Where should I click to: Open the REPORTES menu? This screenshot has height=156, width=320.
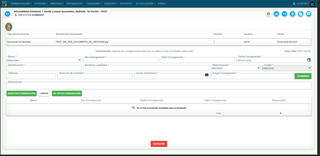coord(126,4)
